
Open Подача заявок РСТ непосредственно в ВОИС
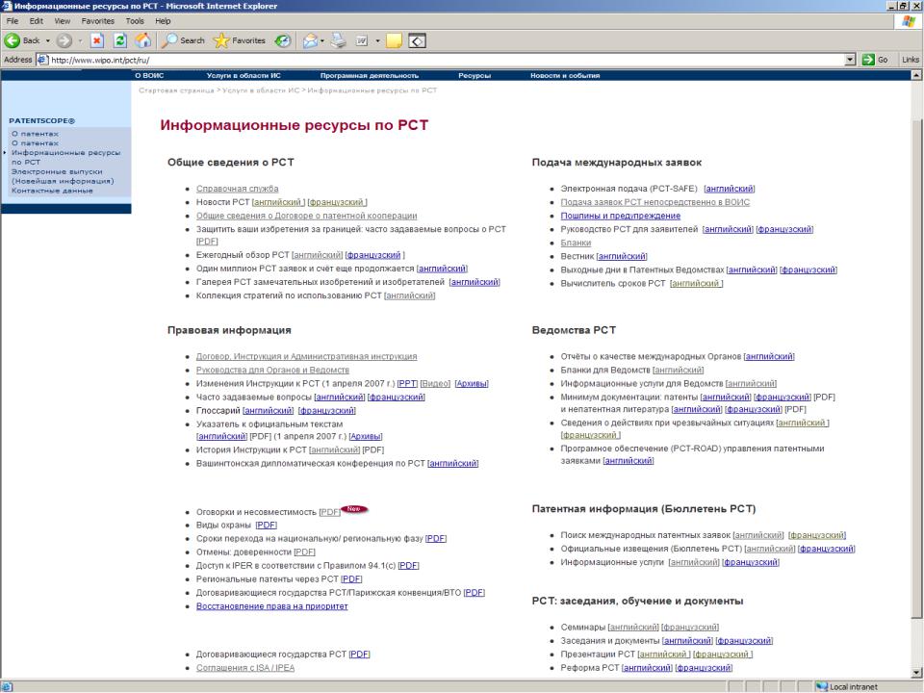coord(654,202)
